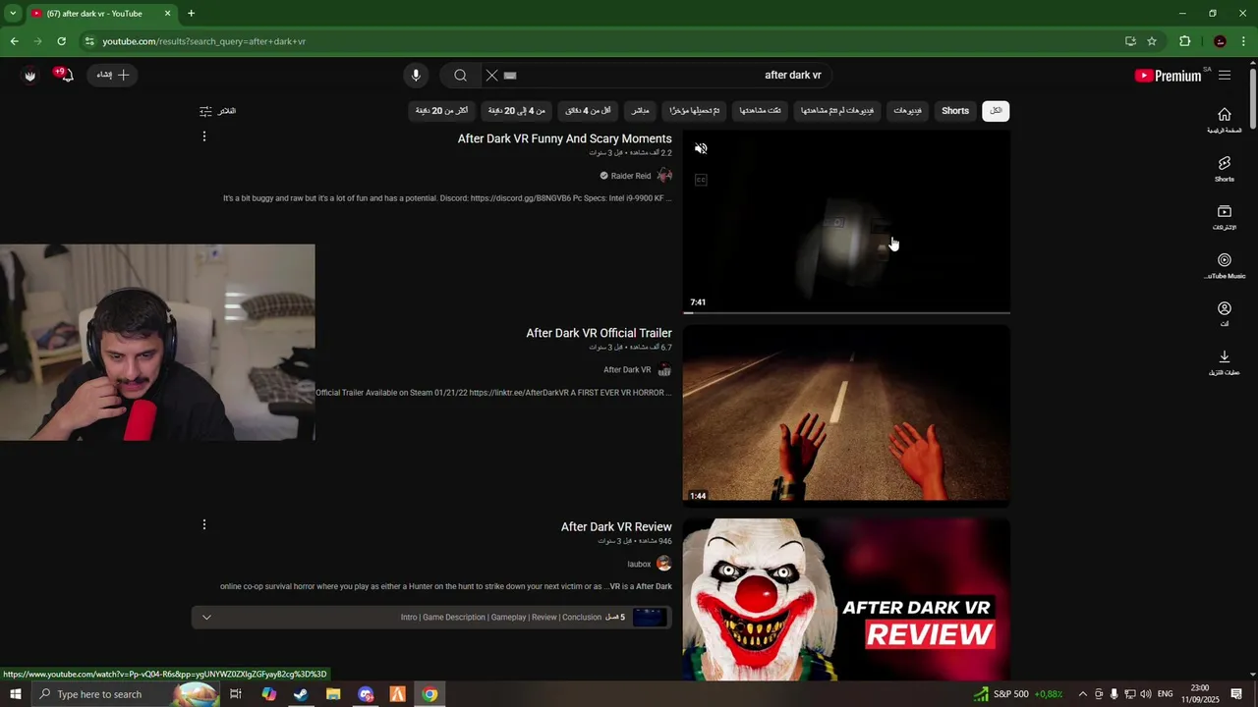Toggle captions on the video preview

click(701, 180)
